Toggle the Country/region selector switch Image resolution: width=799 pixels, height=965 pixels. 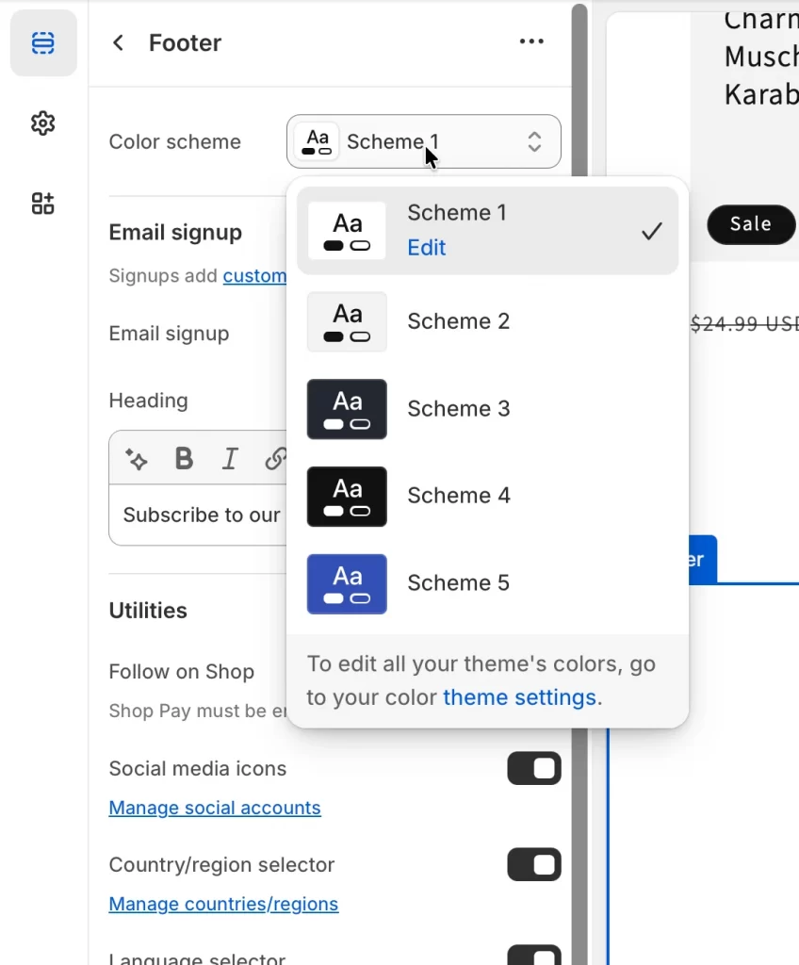[x=533, y=865]
